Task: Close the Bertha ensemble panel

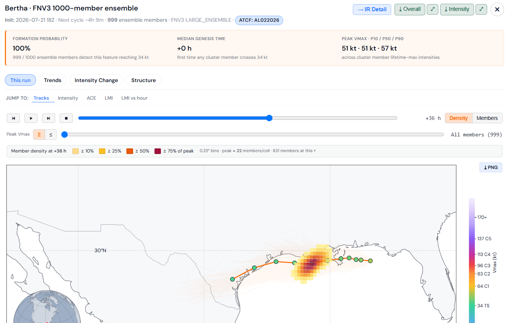Action: click(497, 9)
